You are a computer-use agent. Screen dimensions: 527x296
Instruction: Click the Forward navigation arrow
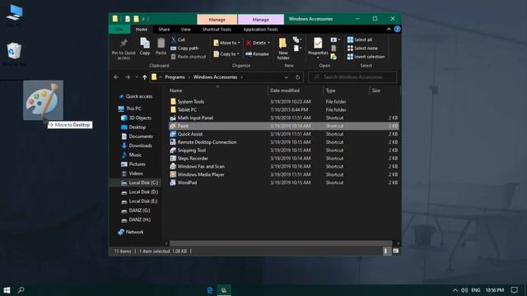coord(128,77)
